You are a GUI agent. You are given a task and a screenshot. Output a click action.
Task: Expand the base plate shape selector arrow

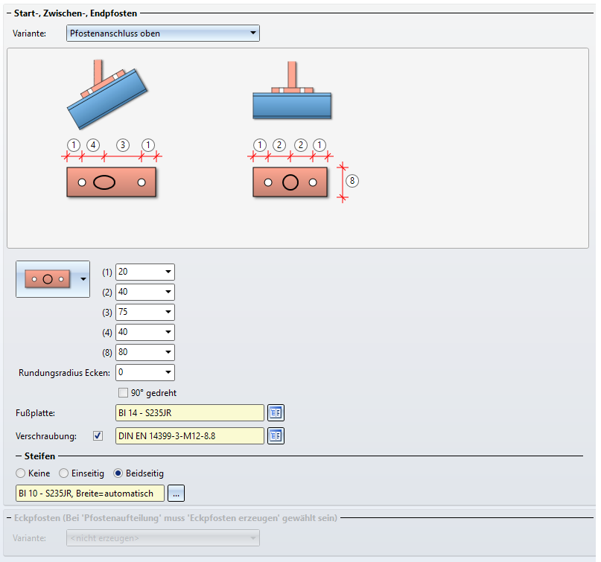(83, 278)
